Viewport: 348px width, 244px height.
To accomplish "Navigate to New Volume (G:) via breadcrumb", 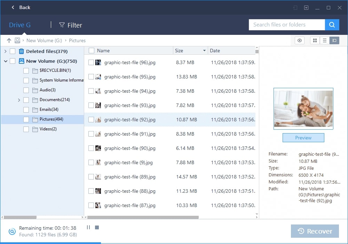I will click(x=44, y=40).
